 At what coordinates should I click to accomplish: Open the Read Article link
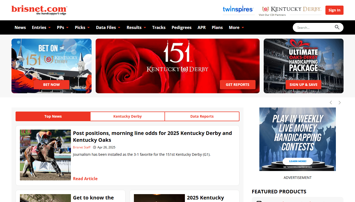click(x=85, y=179)
